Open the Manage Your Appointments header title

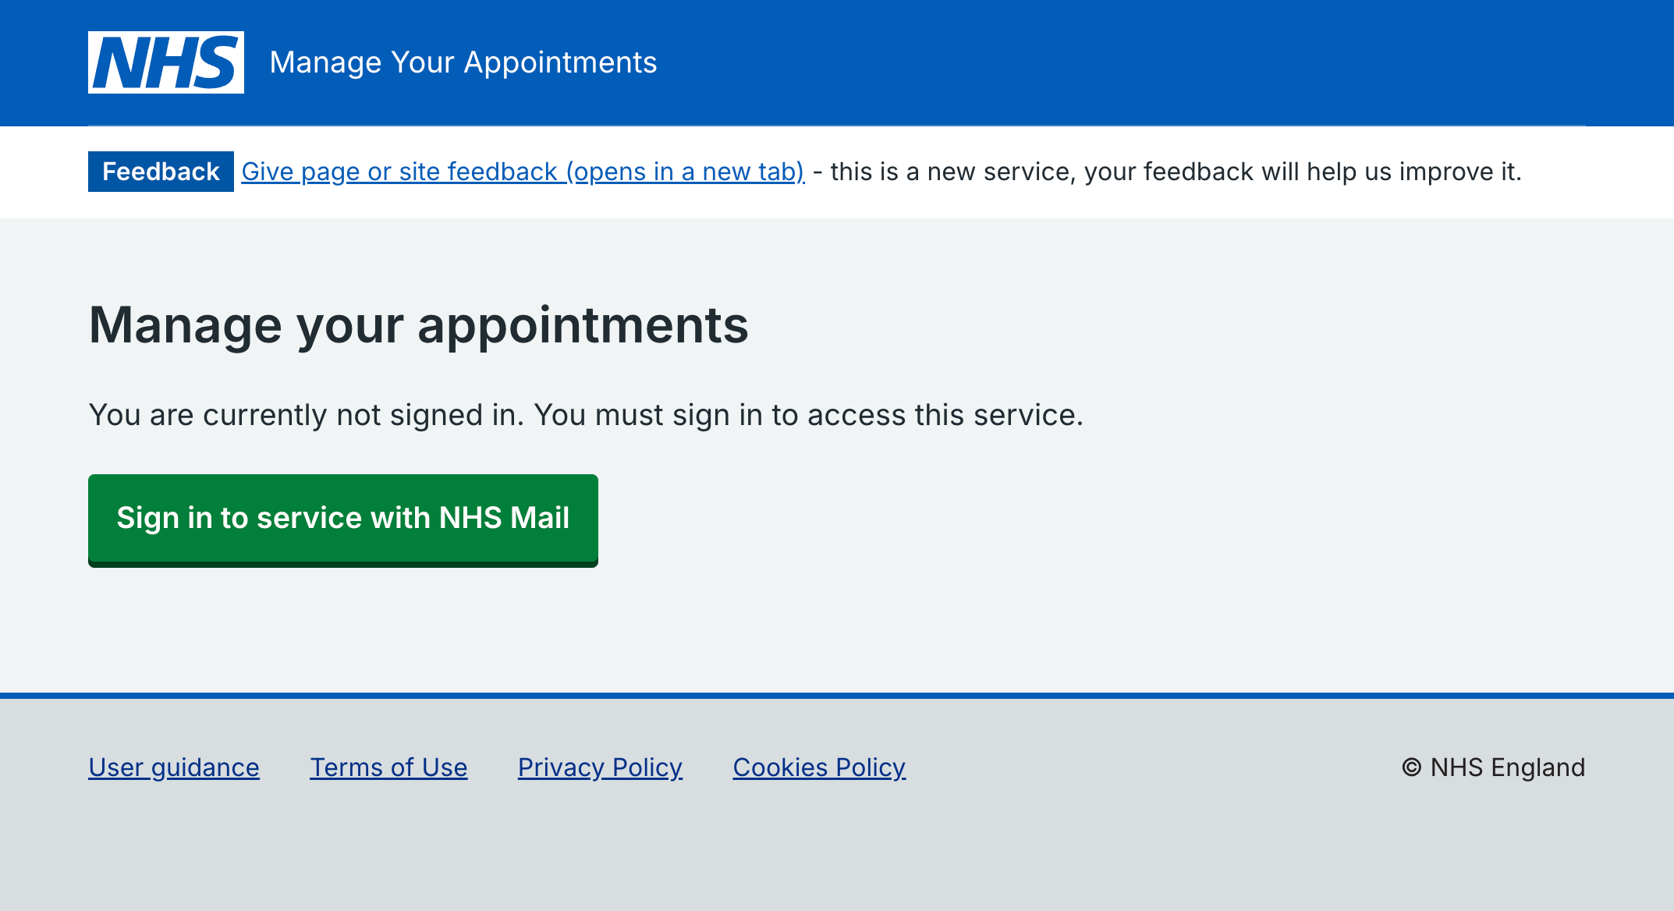tap(463, 62)
